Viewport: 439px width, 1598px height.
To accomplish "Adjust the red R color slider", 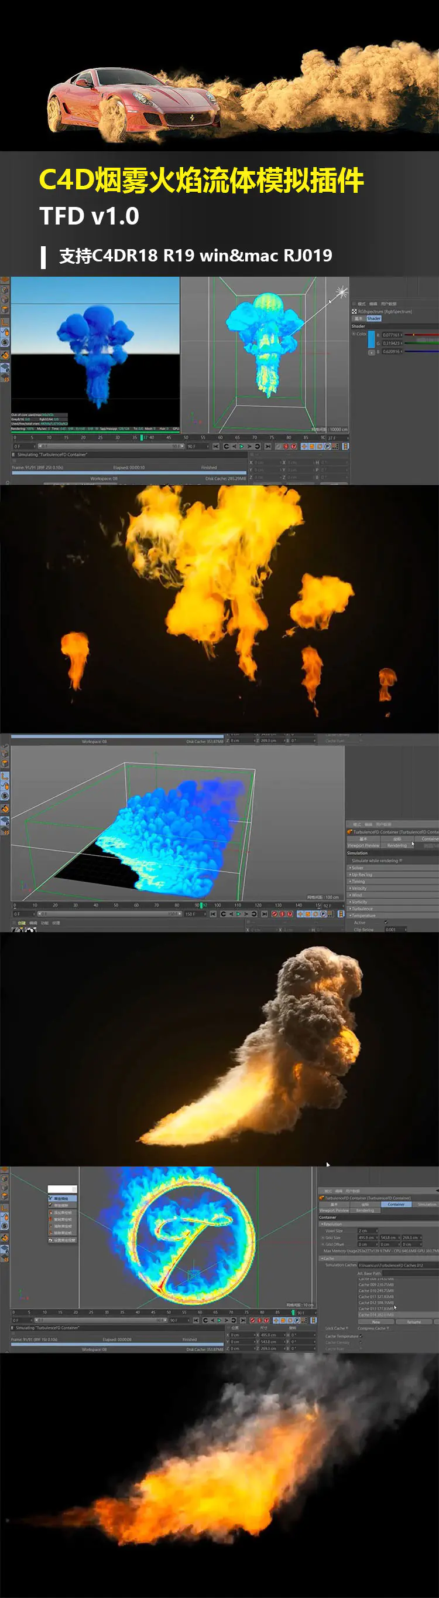I will click(421, 335).
